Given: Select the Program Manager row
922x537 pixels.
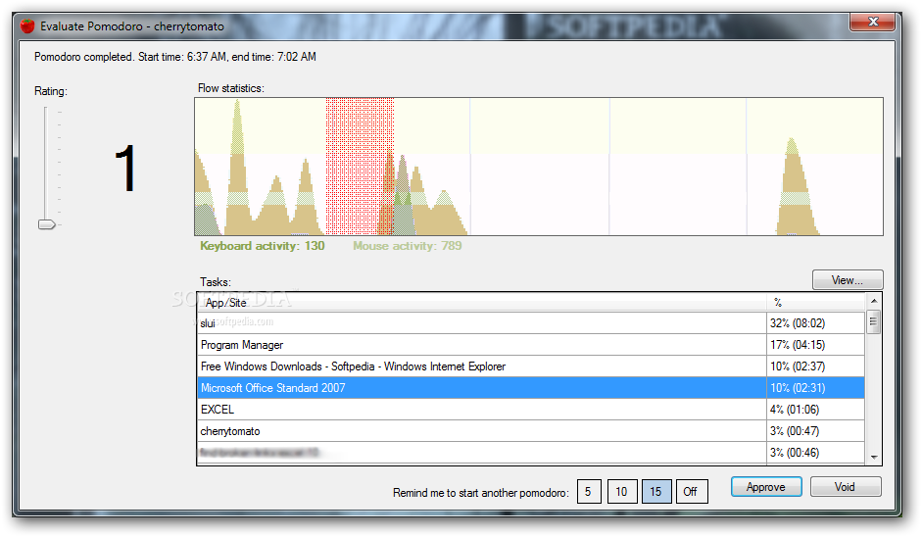Looking at the screenshot, I should pos(531,345).
